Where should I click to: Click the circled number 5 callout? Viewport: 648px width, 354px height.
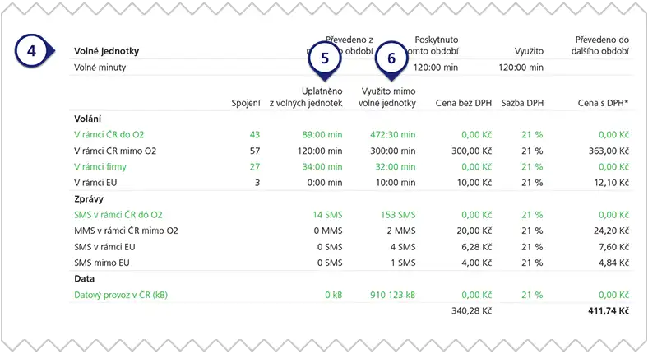[x=324, y=58]
